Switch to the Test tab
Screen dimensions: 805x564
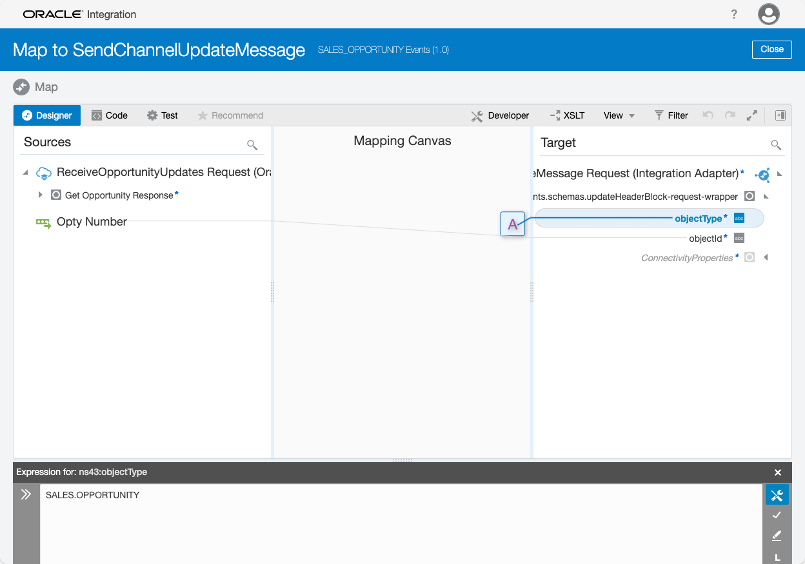click(163, 115)
